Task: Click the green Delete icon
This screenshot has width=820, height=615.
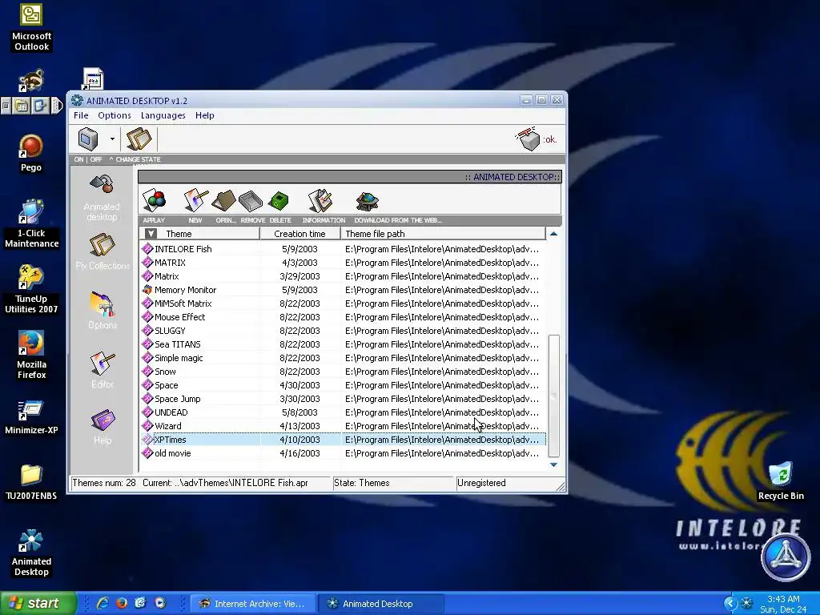Action: point(278,201)
